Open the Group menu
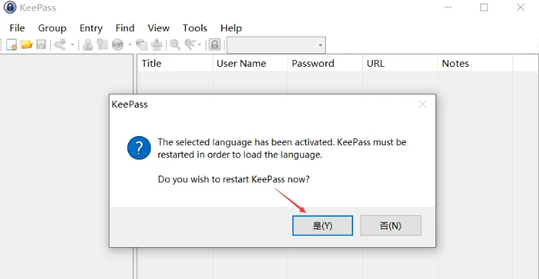This screenshot has width=539, height=279. pos(53,28)
